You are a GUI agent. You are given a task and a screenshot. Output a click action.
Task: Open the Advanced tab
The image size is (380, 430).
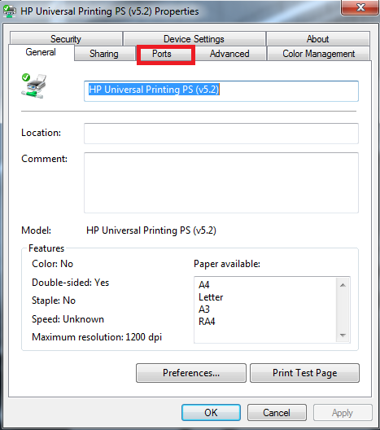pos(229,54)
